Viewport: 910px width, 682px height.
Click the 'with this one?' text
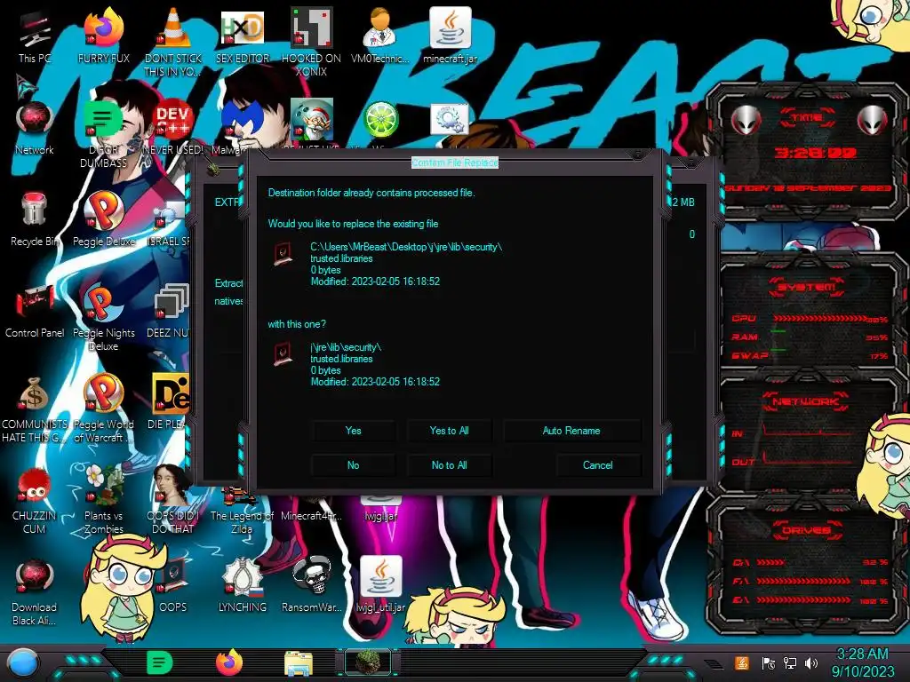[297, 324]
